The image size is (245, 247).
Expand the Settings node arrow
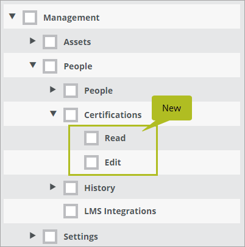pos(32,235)
